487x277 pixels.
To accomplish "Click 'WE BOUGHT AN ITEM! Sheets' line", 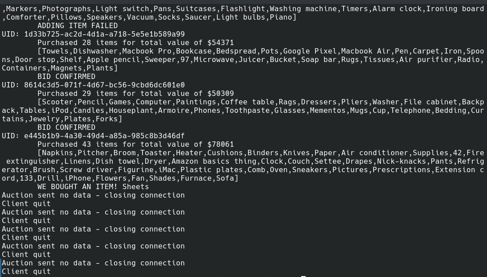I will click(93, 187).
